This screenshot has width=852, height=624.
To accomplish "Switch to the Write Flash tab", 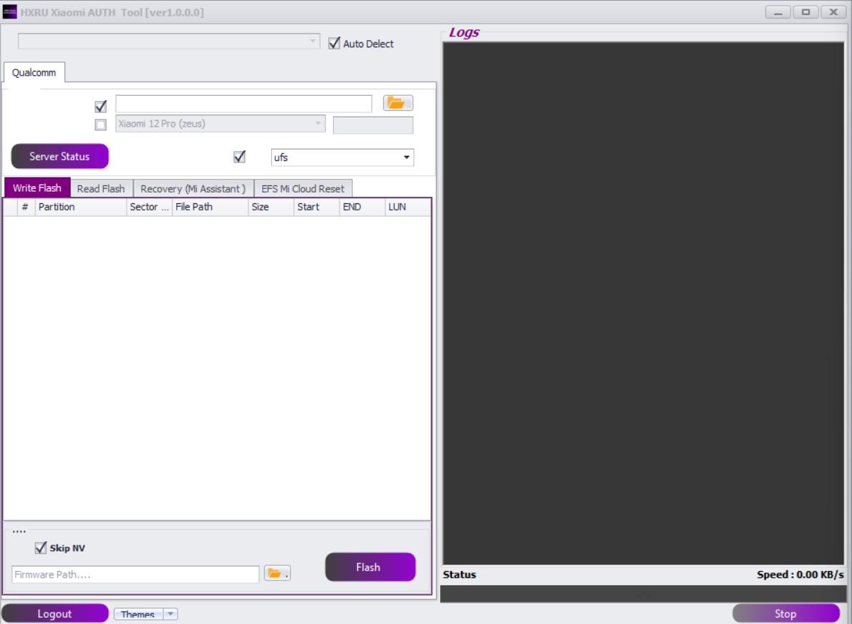I will point(37,188).
